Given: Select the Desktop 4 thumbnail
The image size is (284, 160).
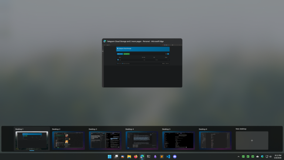Looking at the screenshot, I should tap(142, 140).
